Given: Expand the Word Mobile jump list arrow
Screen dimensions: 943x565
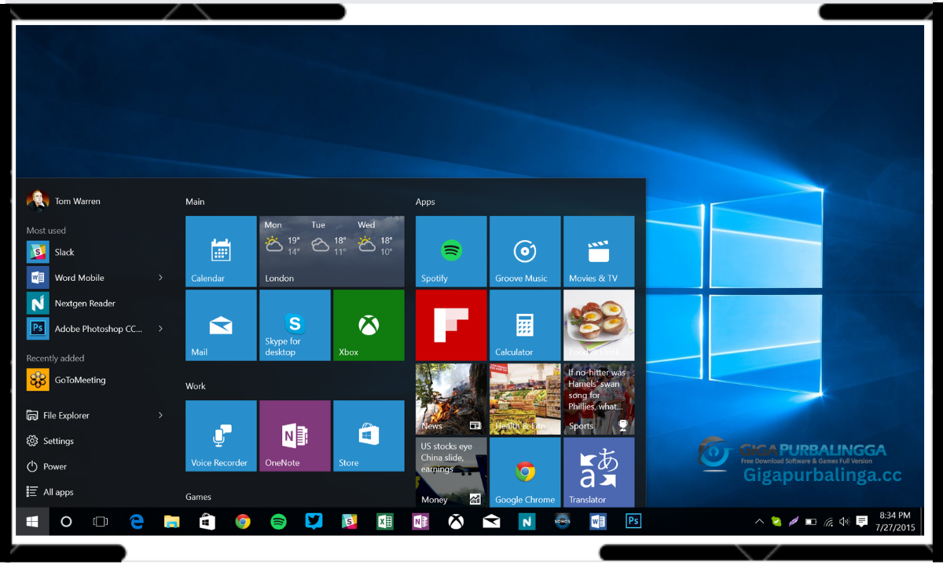Looking at the screenshot, I should tap(160, 278).
